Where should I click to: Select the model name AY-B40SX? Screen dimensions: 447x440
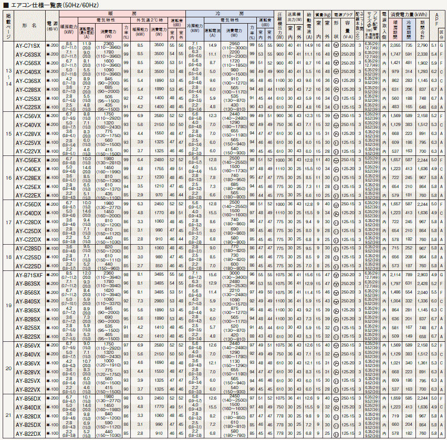pos(28,301)
